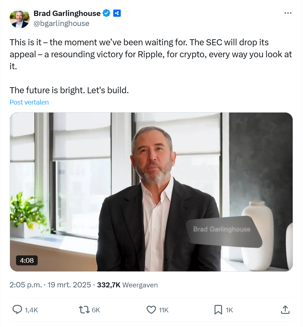Click the 1K bookmarks count
The width and height of the screenshot is (303, 327).
[229, 310]
